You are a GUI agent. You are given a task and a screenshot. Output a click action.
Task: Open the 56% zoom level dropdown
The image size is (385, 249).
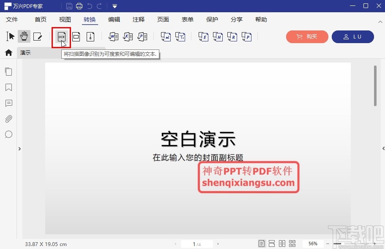pyautogui.click(x=313, y=244)
